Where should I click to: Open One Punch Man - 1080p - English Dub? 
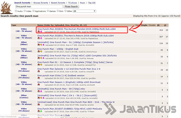[x=58, y=49]
